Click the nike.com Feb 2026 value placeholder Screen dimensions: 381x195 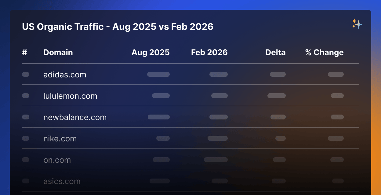click(x=218, y=138)
